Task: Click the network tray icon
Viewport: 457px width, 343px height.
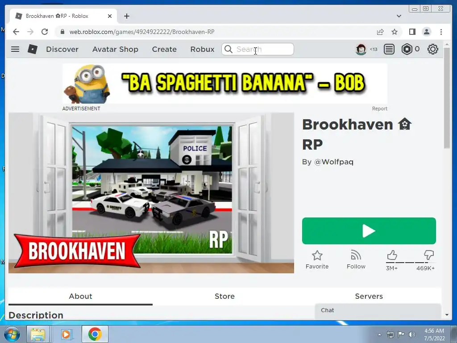Action: pyautogui.click(x=390, y=335)
